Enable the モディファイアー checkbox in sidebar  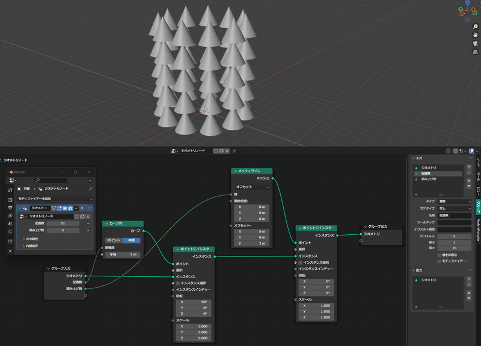point(440,261)
